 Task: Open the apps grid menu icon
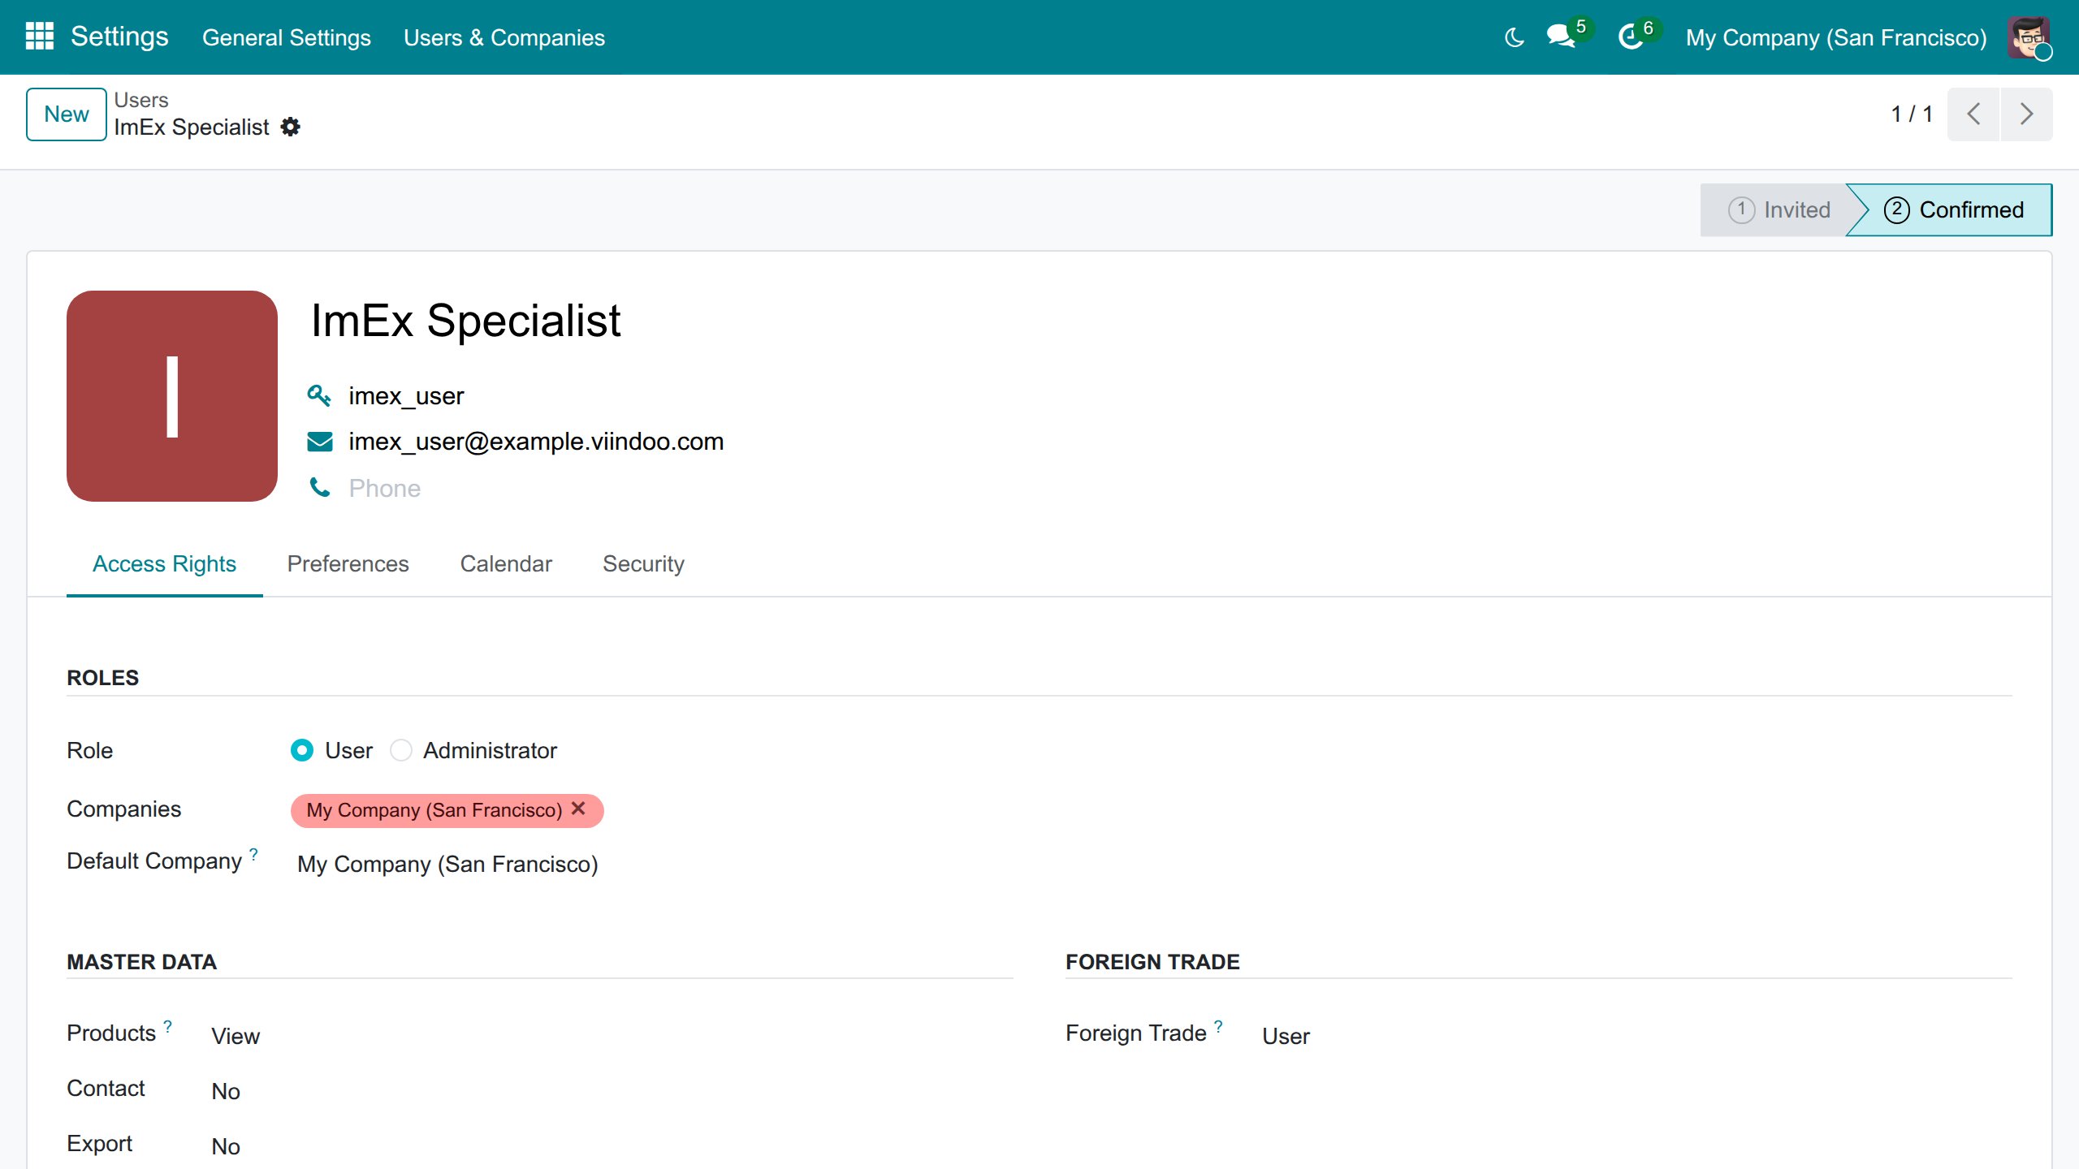[x=39, y=37]
